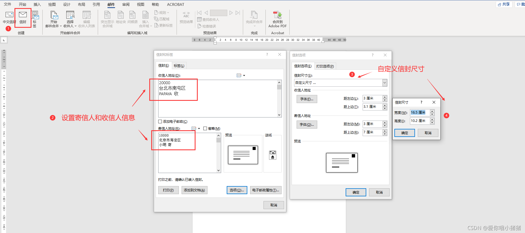Click Add to Document (添加到文档) button

[194, 190]
